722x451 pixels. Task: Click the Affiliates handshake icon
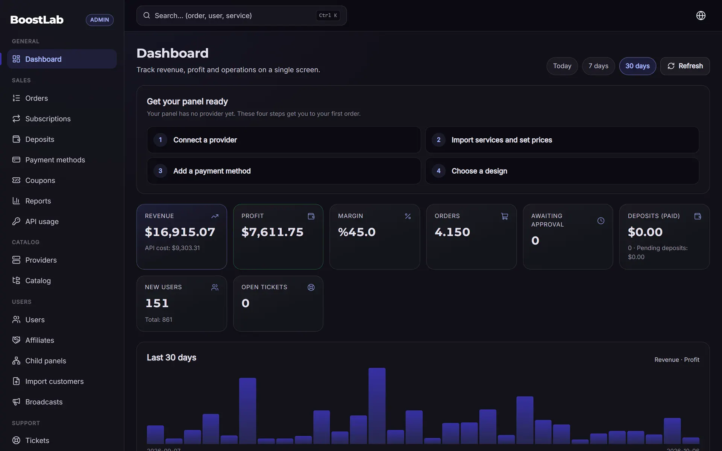(x=16, y=340)
